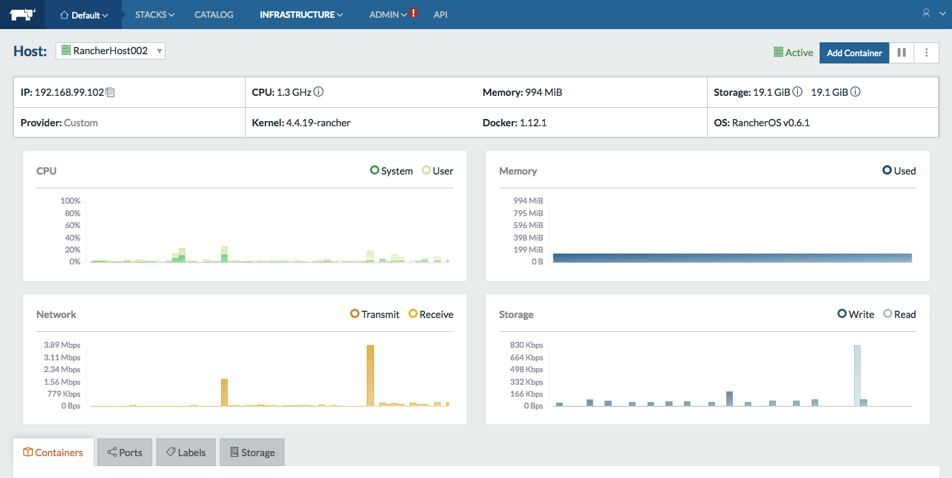Viewport: 952px width, 478px height.
Task: Click the tallest Storage Read bar
Action: pos(857,376)
